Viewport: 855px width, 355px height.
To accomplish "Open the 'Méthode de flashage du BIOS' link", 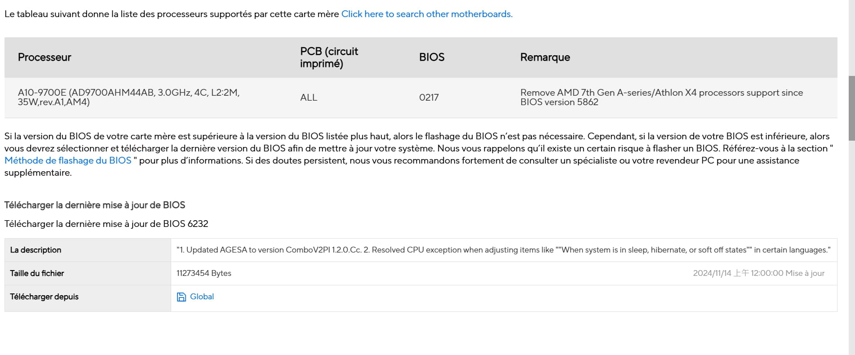I will coord(68,160).
